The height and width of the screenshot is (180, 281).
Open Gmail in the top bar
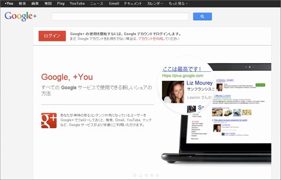click(114, 3)
